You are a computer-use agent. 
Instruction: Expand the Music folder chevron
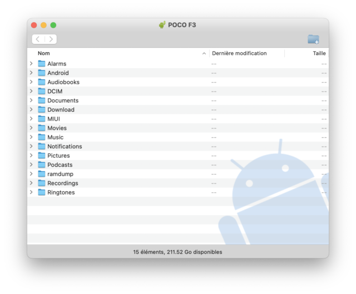(31, 137)
